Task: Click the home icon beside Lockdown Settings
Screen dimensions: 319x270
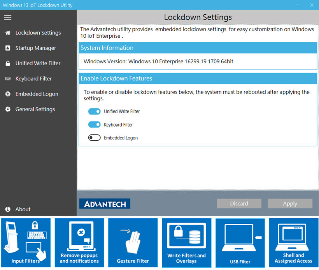Action: coord(8,33)
